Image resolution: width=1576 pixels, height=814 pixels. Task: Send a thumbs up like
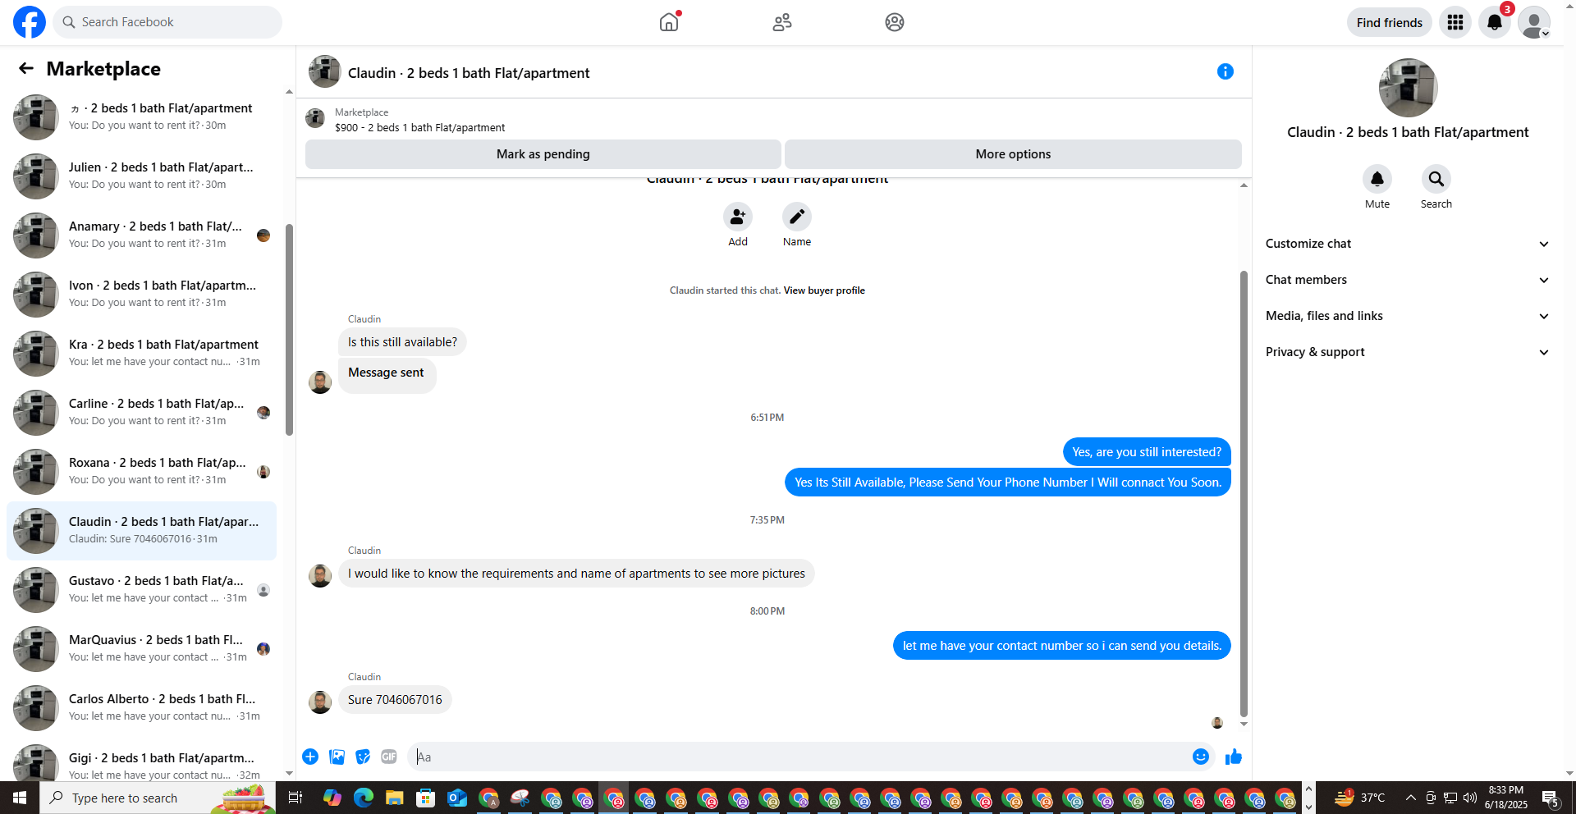coord(1234,757)
